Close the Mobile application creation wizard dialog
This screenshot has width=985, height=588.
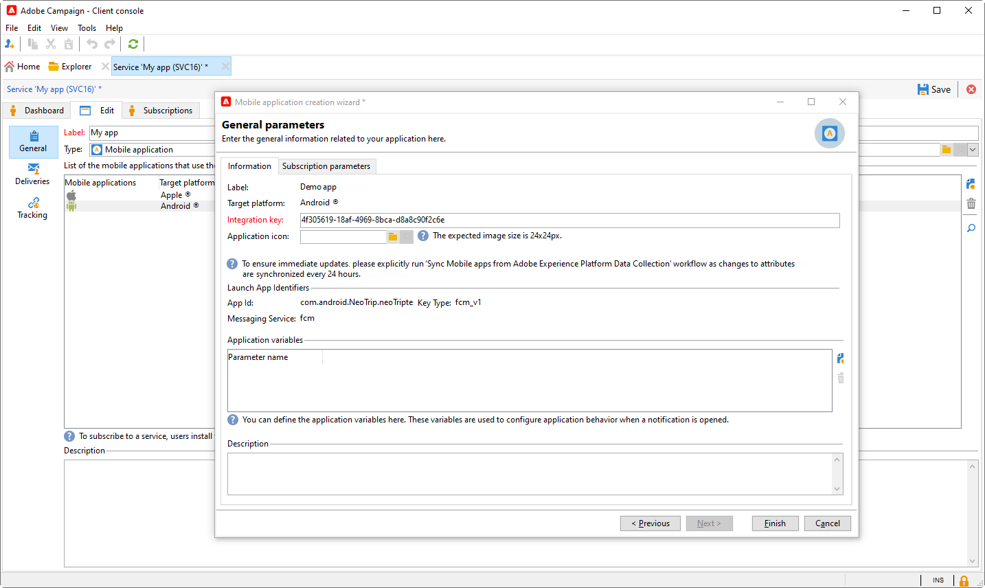tap(843, 102)
